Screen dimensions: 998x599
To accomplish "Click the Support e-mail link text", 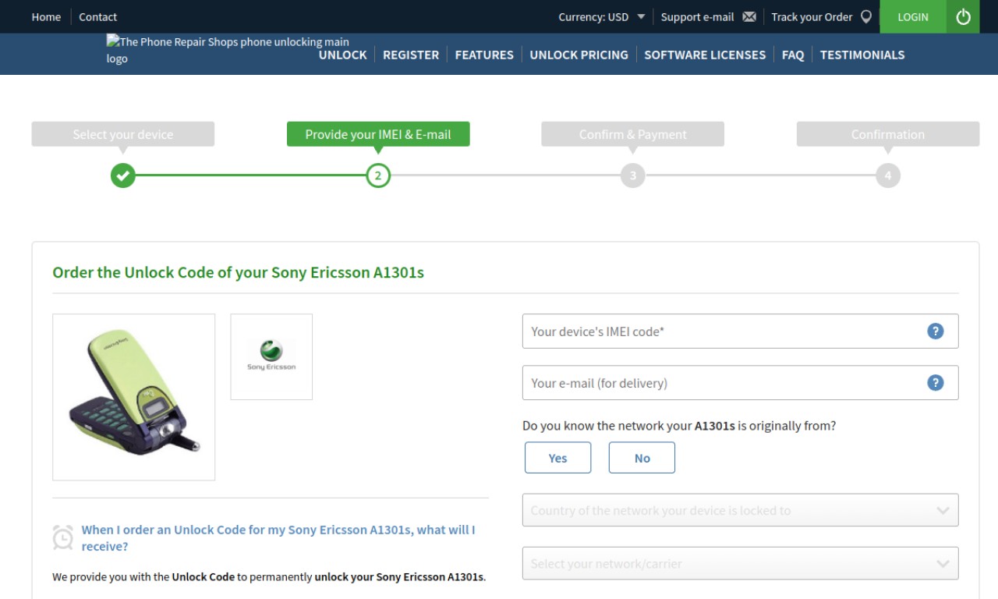I will 697,16.
